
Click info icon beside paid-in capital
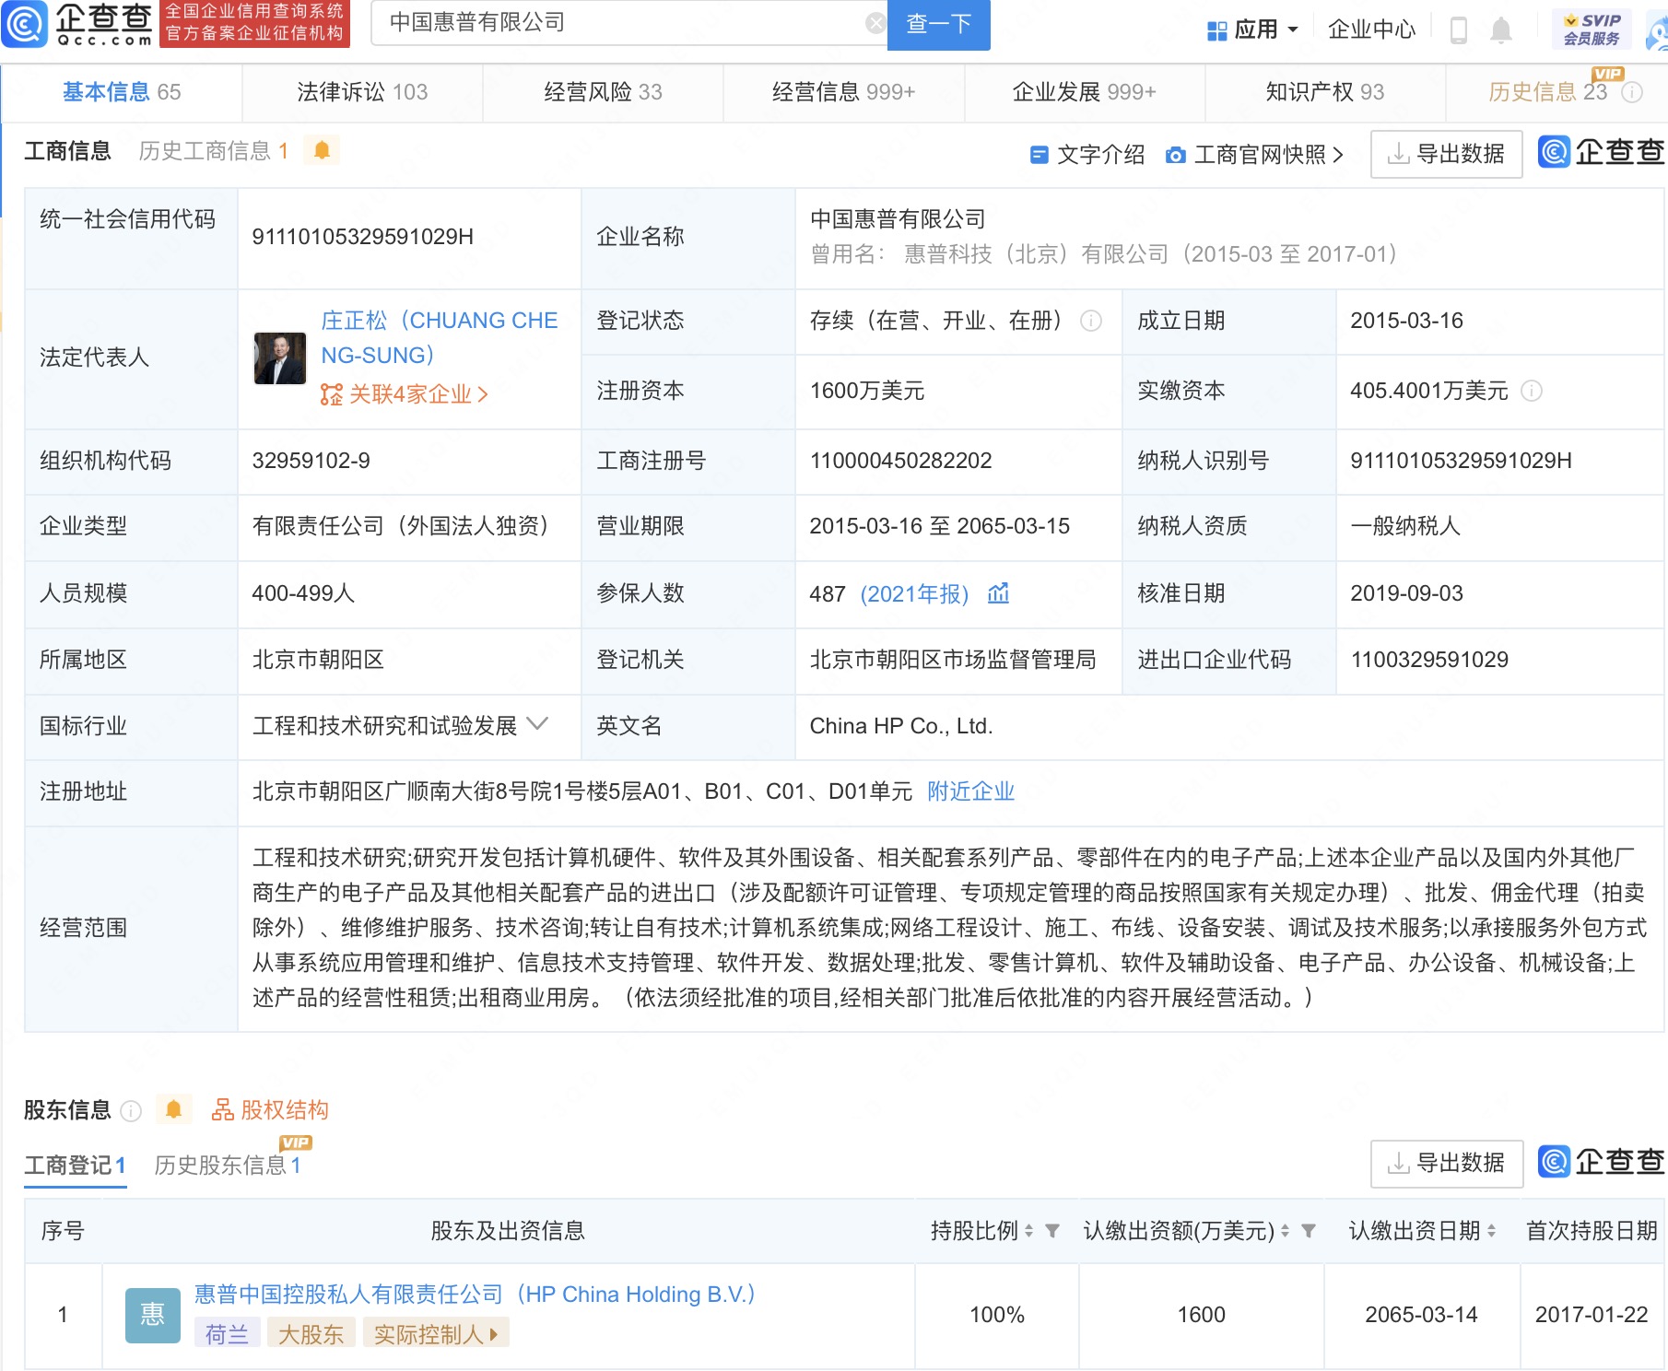pos(1532,391)
